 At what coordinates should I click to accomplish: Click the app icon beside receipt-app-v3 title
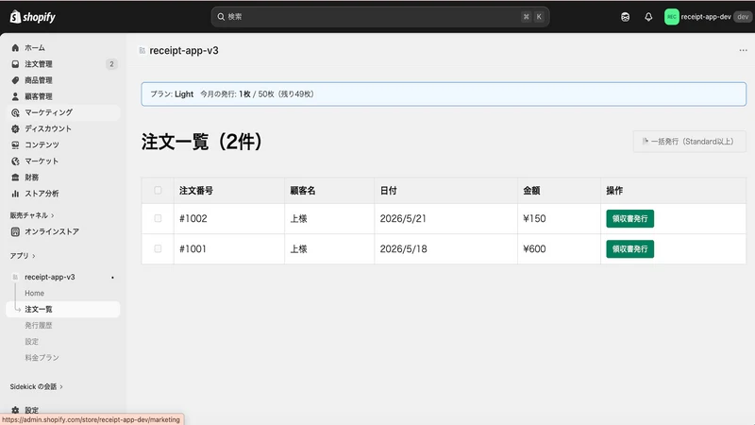click(143, 51)
